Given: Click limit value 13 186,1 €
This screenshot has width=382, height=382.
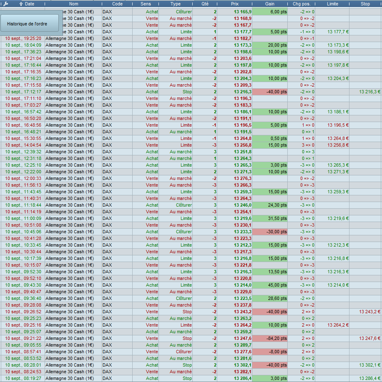Looking at the screenshot, I should [x=338, y=112].
